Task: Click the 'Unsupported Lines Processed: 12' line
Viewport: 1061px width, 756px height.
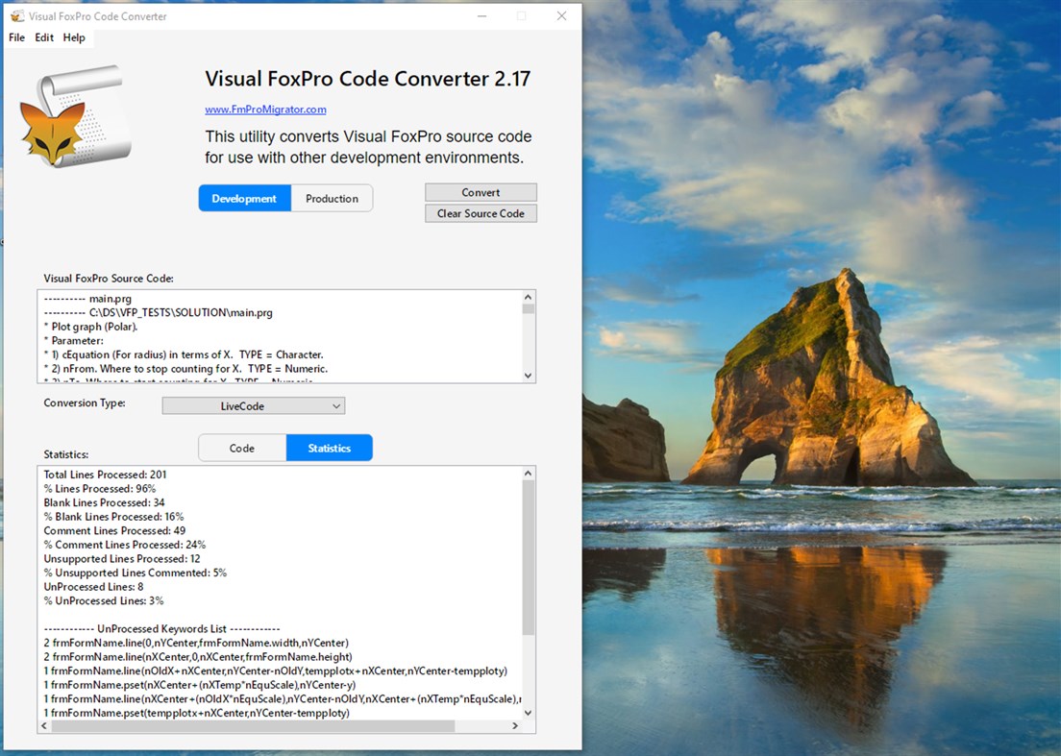Action: click(x=122, y=558)
